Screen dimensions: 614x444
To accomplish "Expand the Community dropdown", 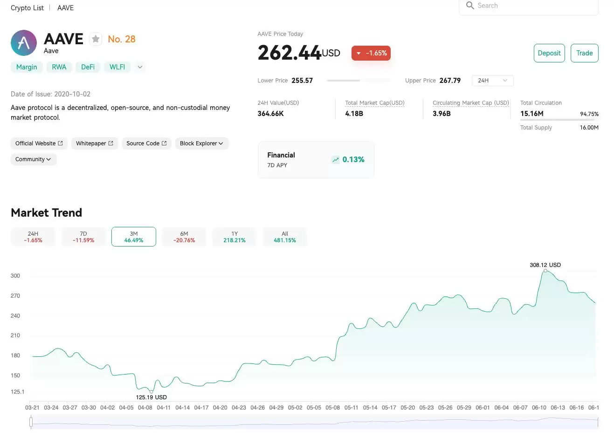I will pos(33,159).
